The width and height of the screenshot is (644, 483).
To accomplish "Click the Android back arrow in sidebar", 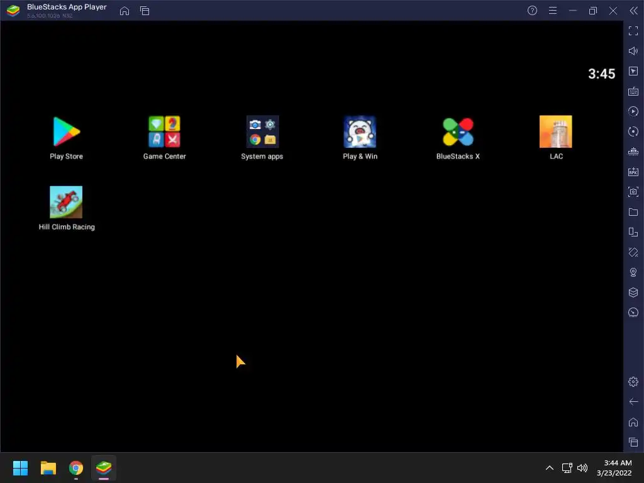I will 633,402.
